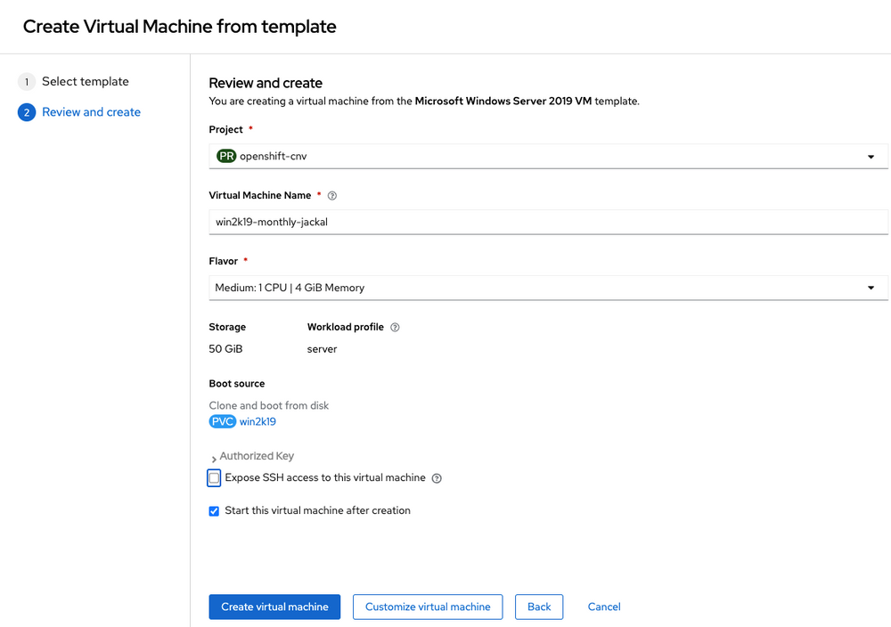Screen dimensions: 891x627
Task: Go to the Select template step
Action: tap(85, 81)
